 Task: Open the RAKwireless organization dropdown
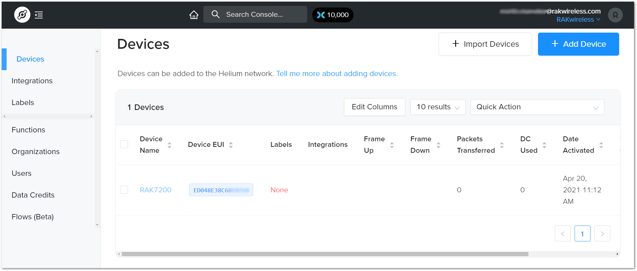[x=578, y=20]
